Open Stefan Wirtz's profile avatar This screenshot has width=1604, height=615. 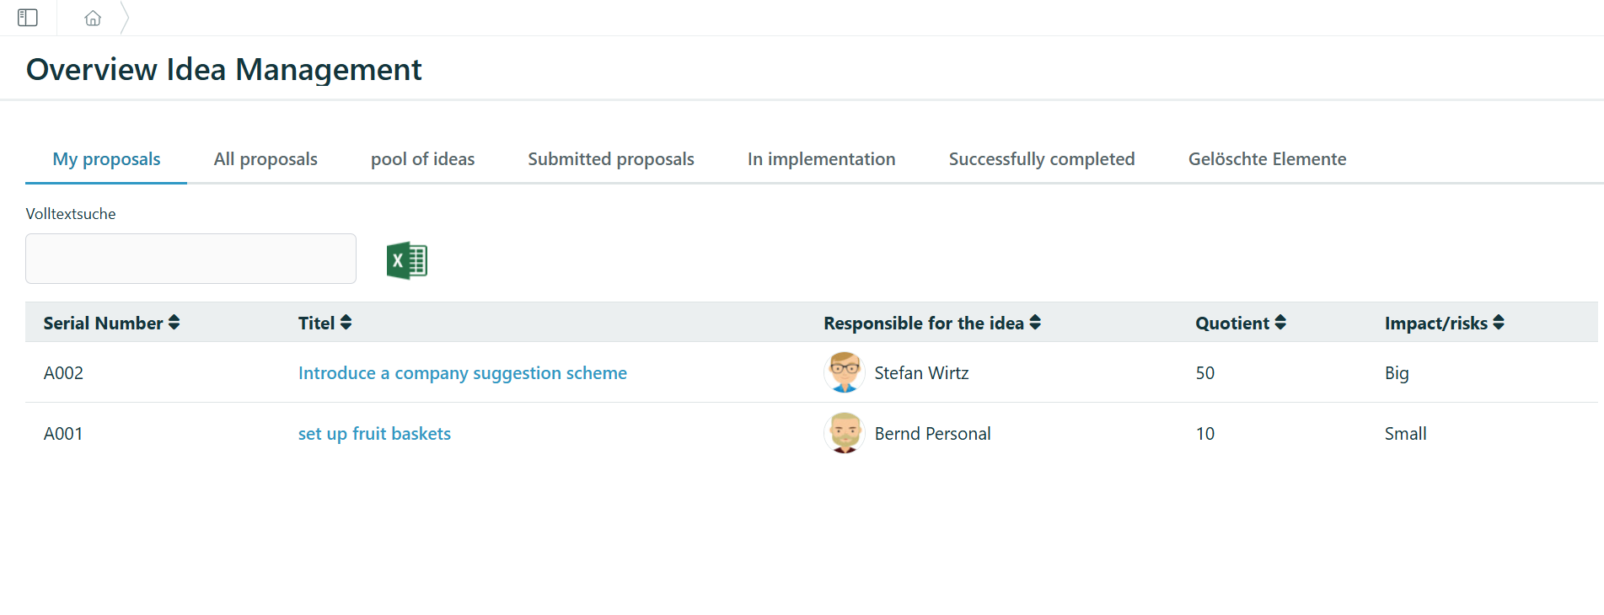[844, 372]
